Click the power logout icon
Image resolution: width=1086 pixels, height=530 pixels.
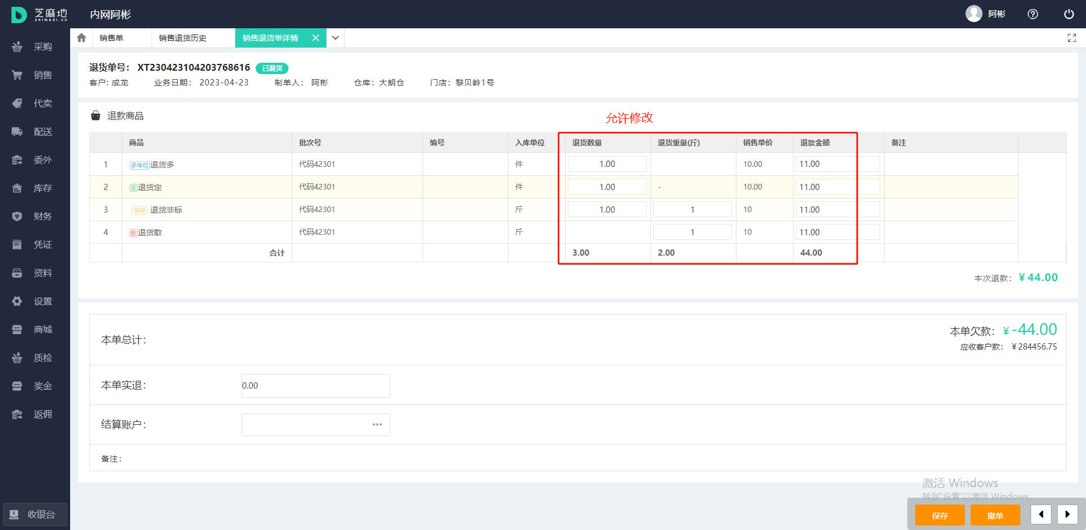pos(1069,14)
